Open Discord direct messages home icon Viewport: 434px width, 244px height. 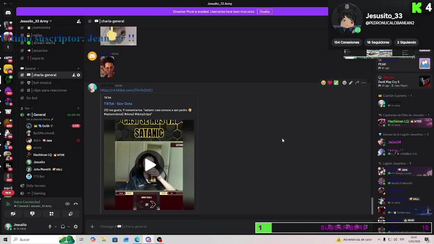click(8, 13)
